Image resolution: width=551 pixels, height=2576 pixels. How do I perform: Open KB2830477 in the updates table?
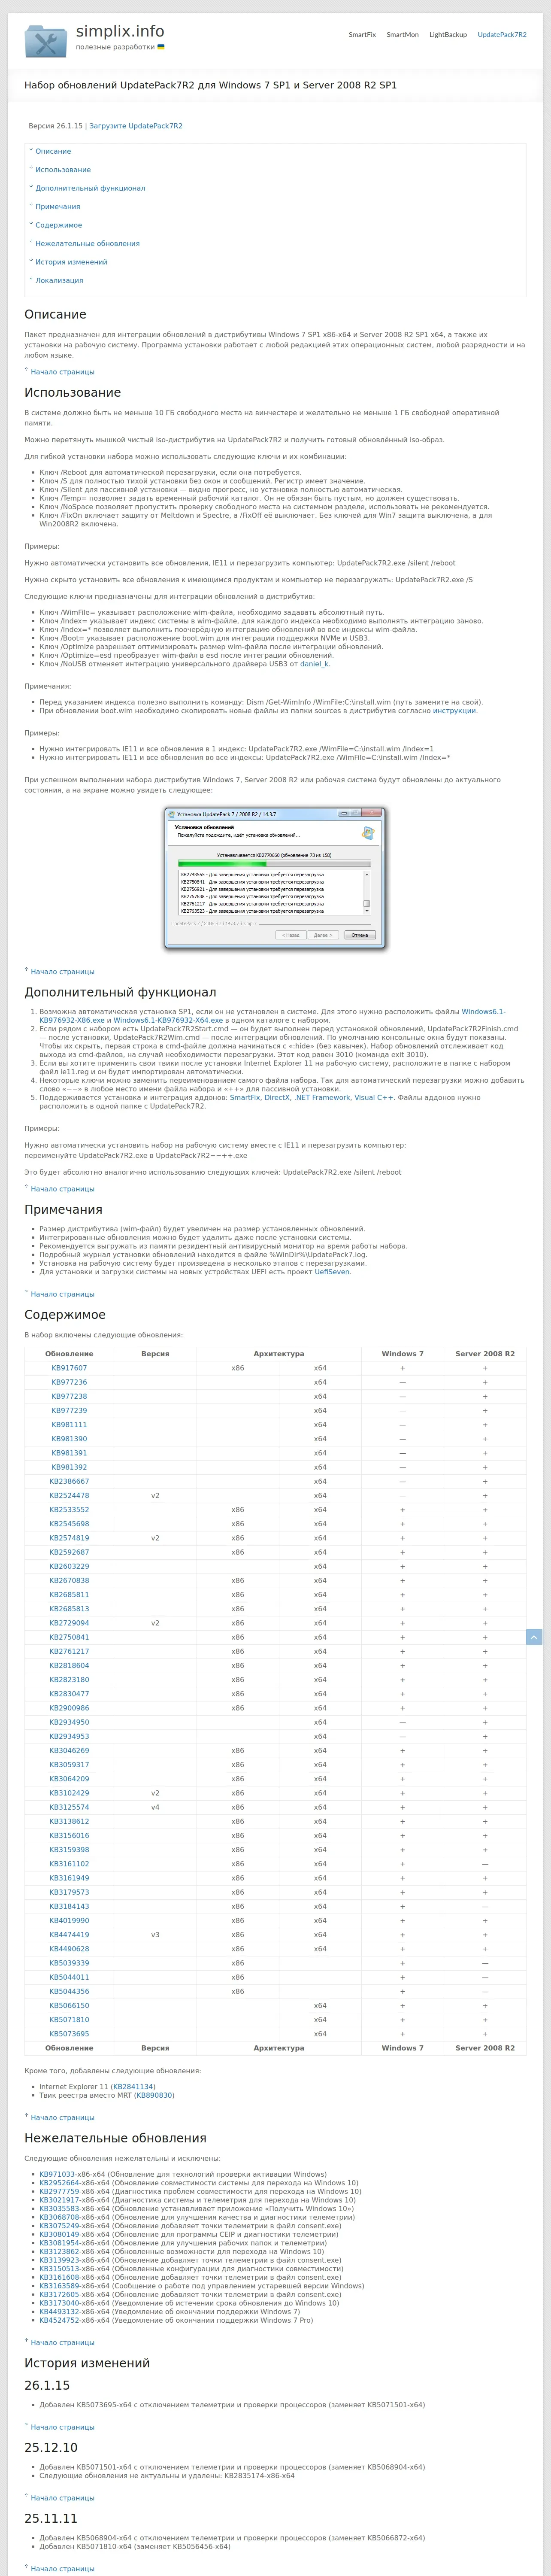tap(69, 1694)
